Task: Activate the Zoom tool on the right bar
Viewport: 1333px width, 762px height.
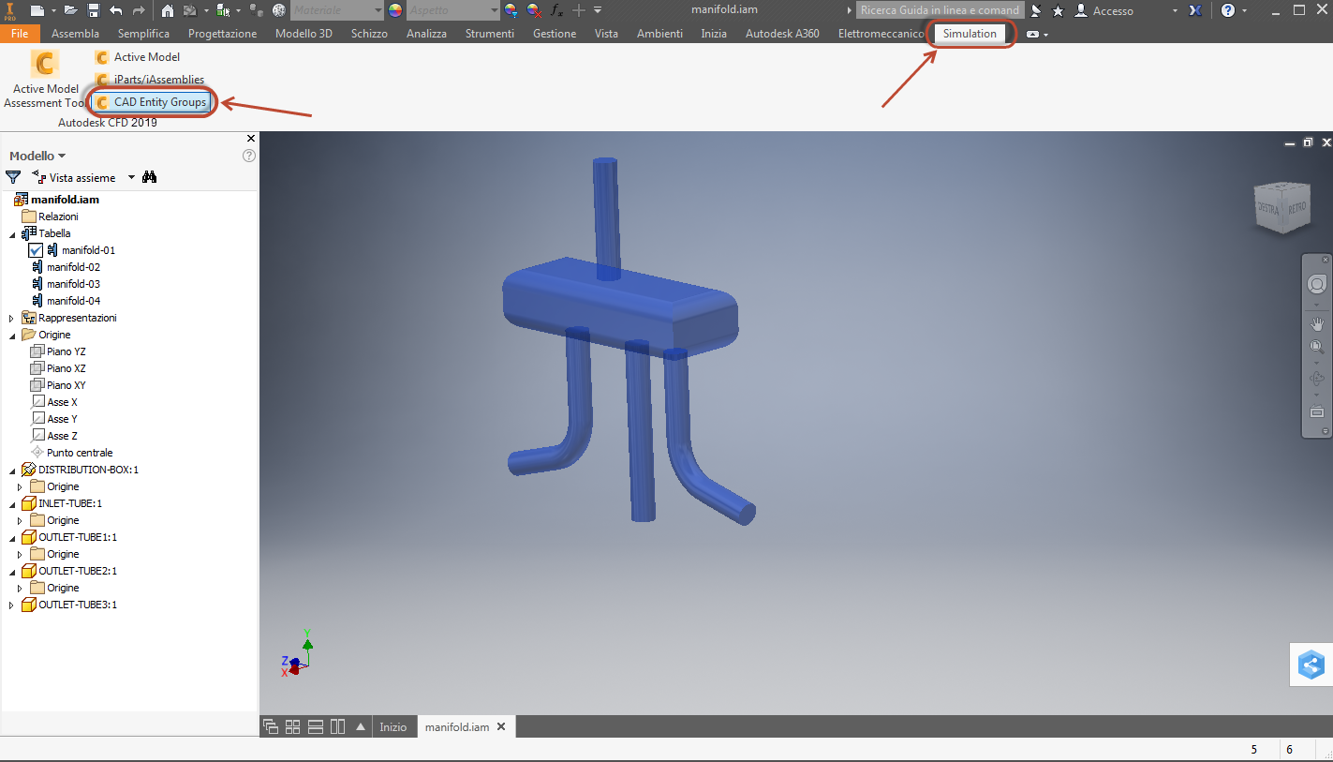Action: 1317,344
